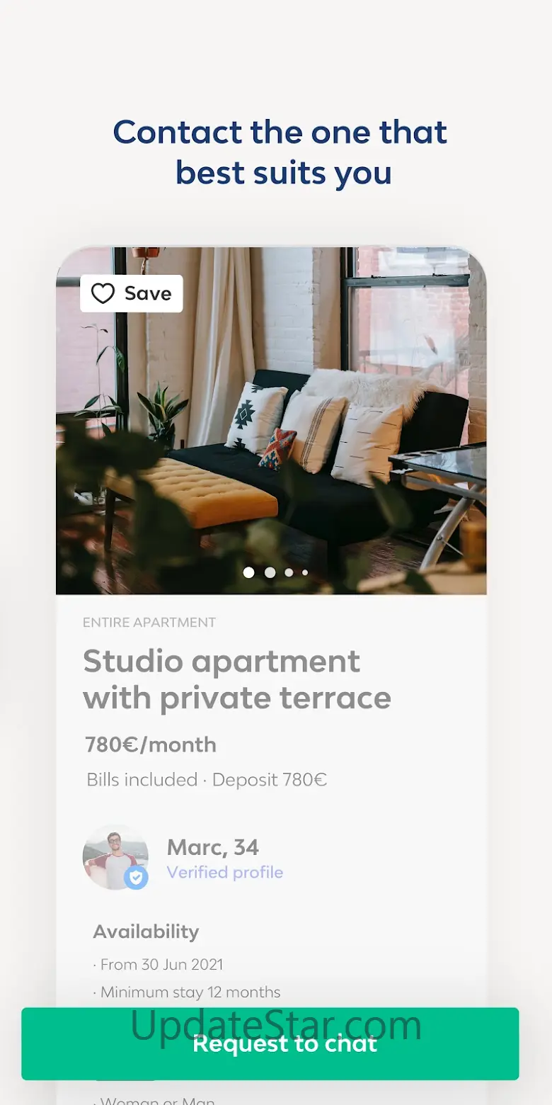Tap the Availability section heading
Viewport: 552px width, 1105px height.
point(146,931)
